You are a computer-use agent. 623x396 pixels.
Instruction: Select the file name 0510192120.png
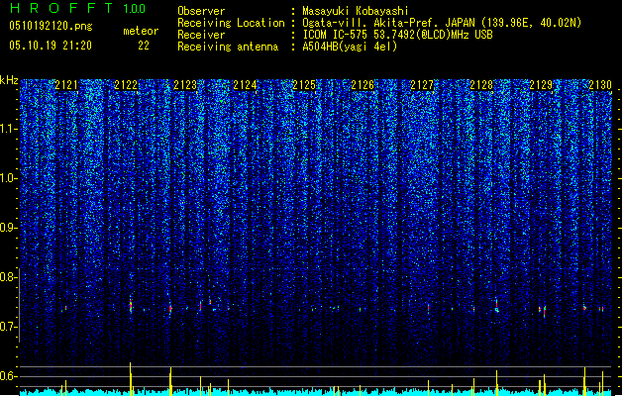pyautogui.click(x=51, y=26)
